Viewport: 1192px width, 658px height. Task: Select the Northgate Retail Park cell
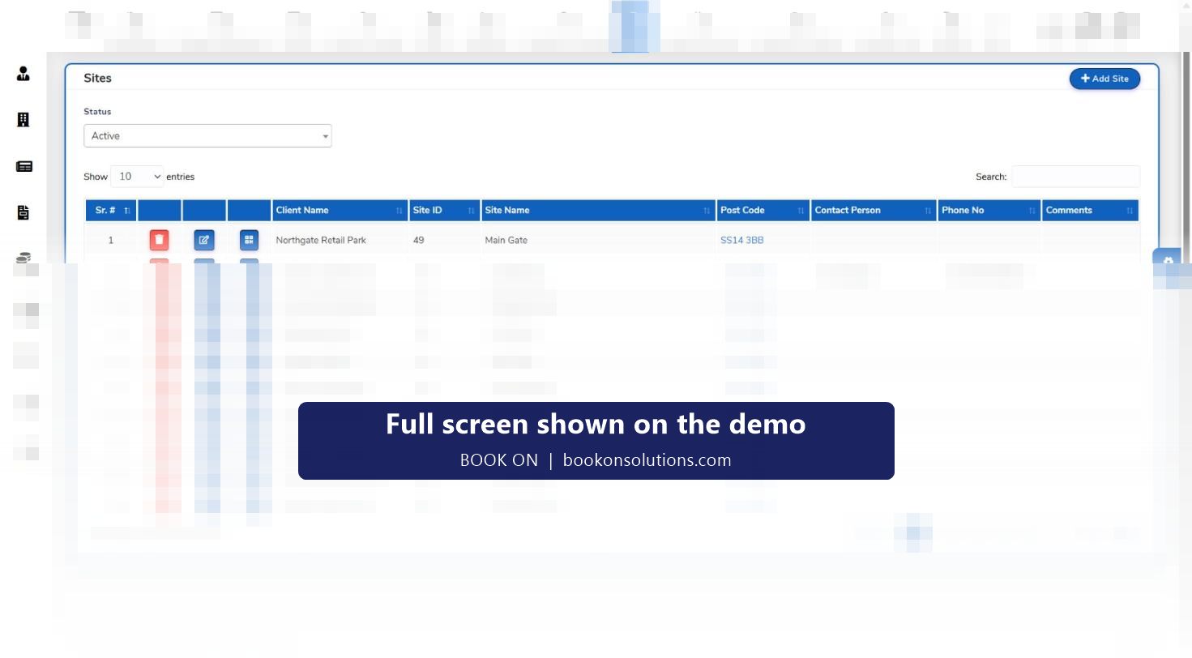(339, 241)
